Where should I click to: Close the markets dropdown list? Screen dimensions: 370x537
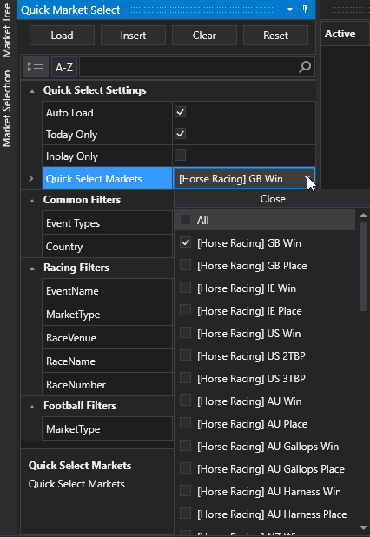tap(272, 199)
